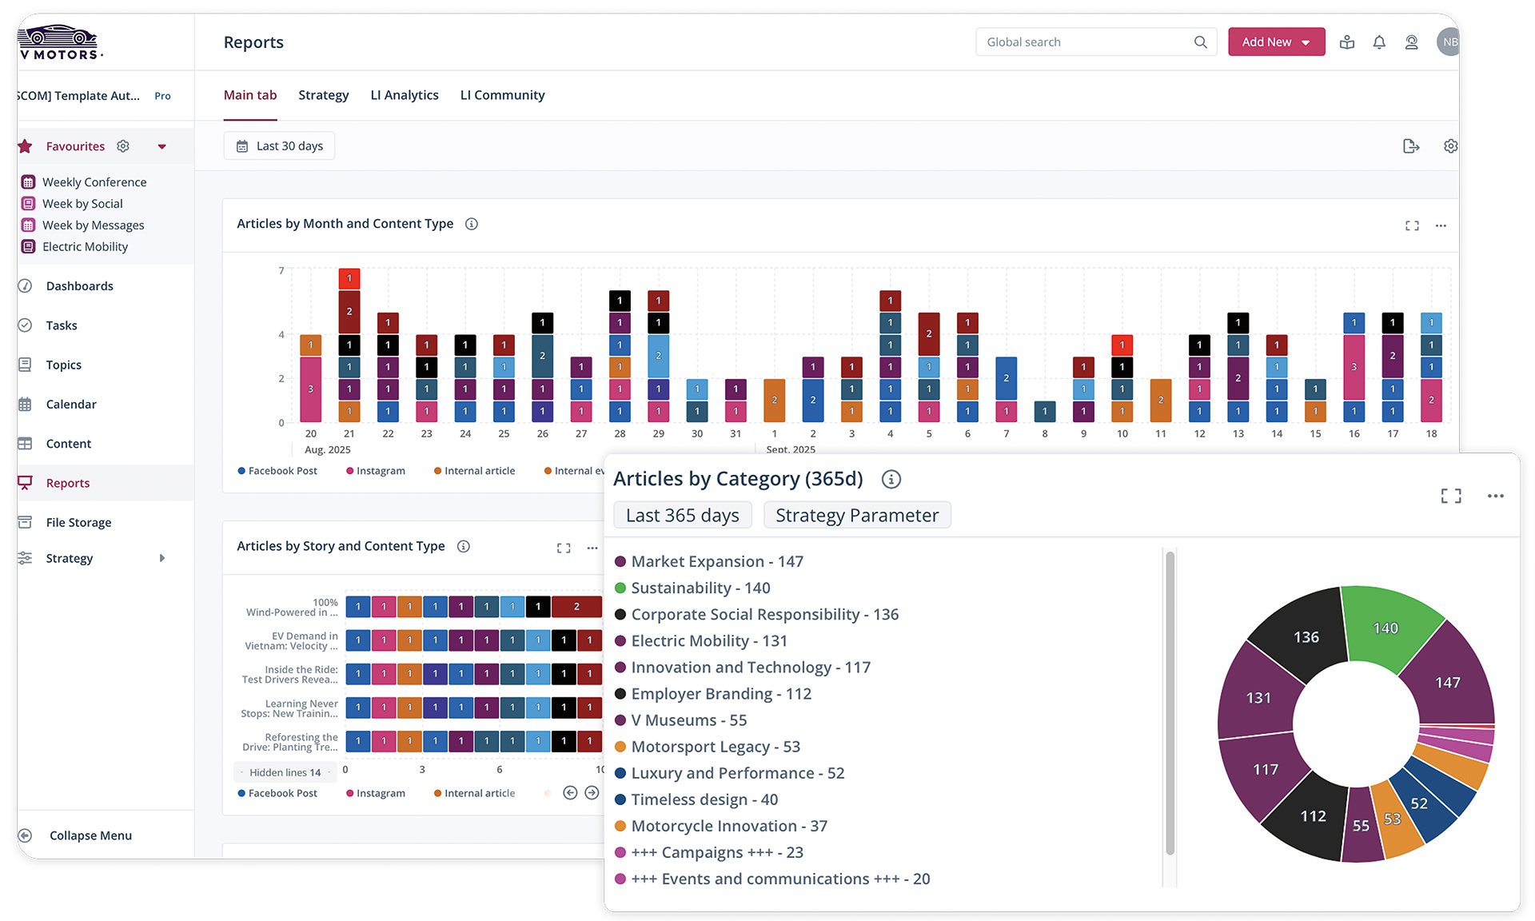
Task: Click the Strategy Parameter filter button
Action: [x=857, y=516]
